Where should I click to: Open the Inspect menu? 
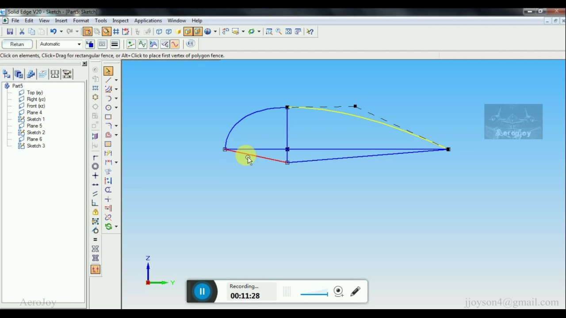pos(120,21)
